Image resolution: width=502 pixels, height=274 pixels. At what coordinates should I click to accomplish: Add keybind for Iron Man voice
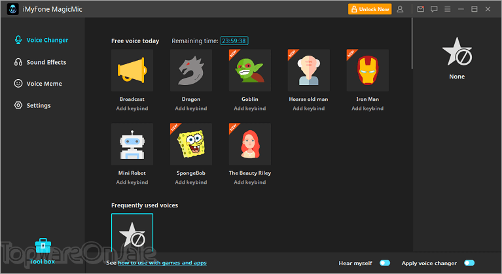(x=368, y=109)
